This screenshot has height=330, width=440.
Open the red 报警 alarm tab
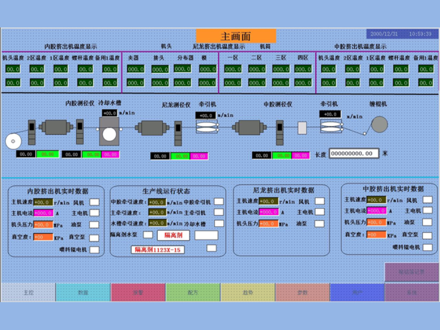tap(138, 293)
